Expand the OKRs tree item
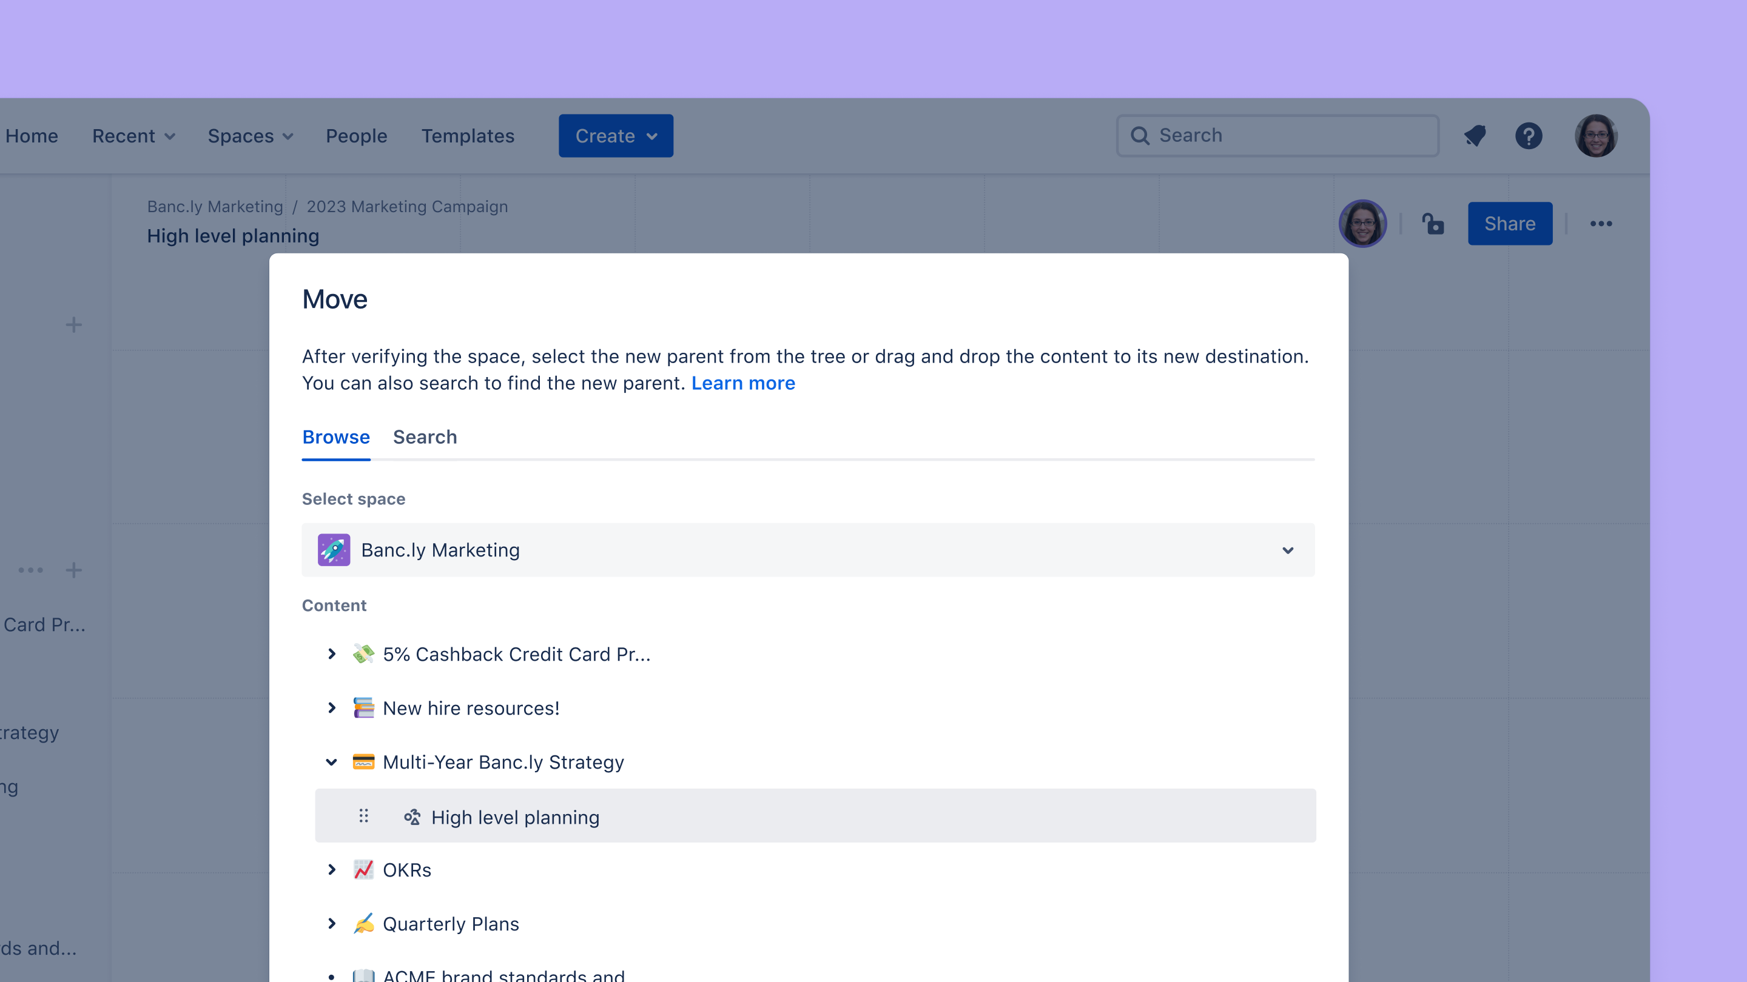Image resolution: width=1747 pixels, height=982 pixels. click(x=332, y=869)
